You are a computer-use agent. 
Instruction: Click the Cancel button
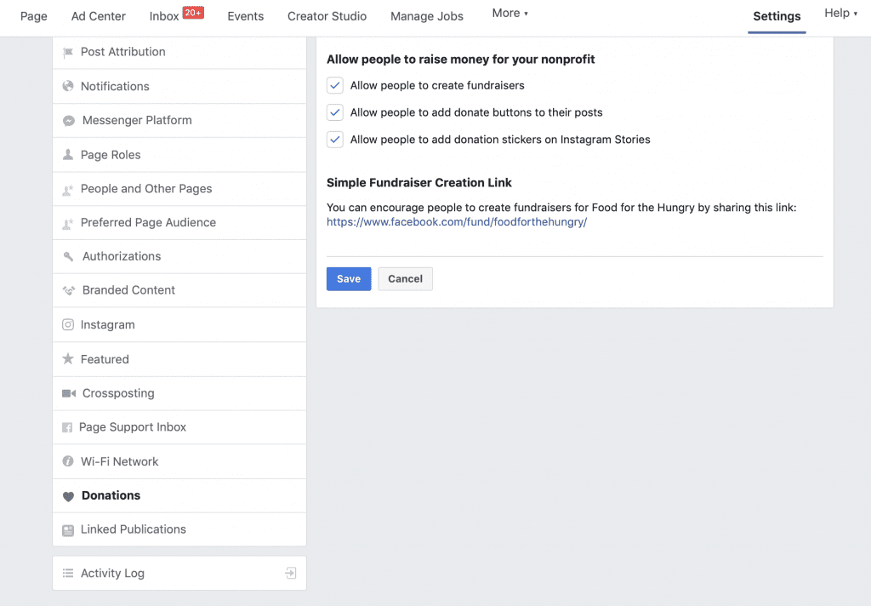pyautogui.click(x=406, y=279)
